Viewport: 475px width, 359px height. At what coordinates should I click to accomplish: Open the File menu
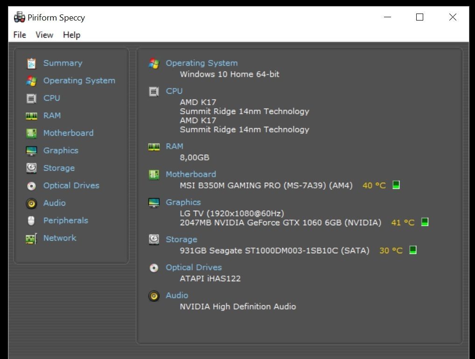tap(20, 35)
